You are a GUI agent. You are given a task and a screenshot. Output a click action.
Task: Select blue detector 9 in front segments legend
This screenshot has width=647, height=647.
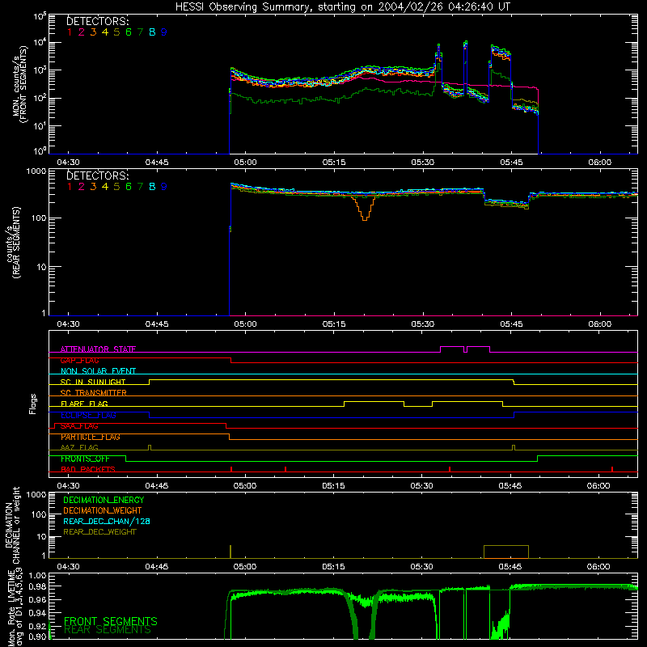(x=164, y=32)
